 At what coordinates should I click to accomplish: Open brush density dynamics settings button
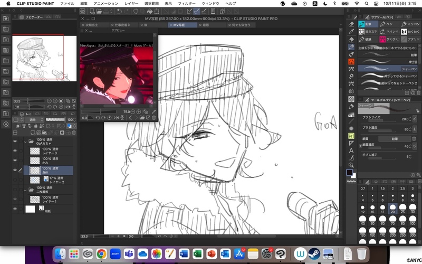click(415, 129)
